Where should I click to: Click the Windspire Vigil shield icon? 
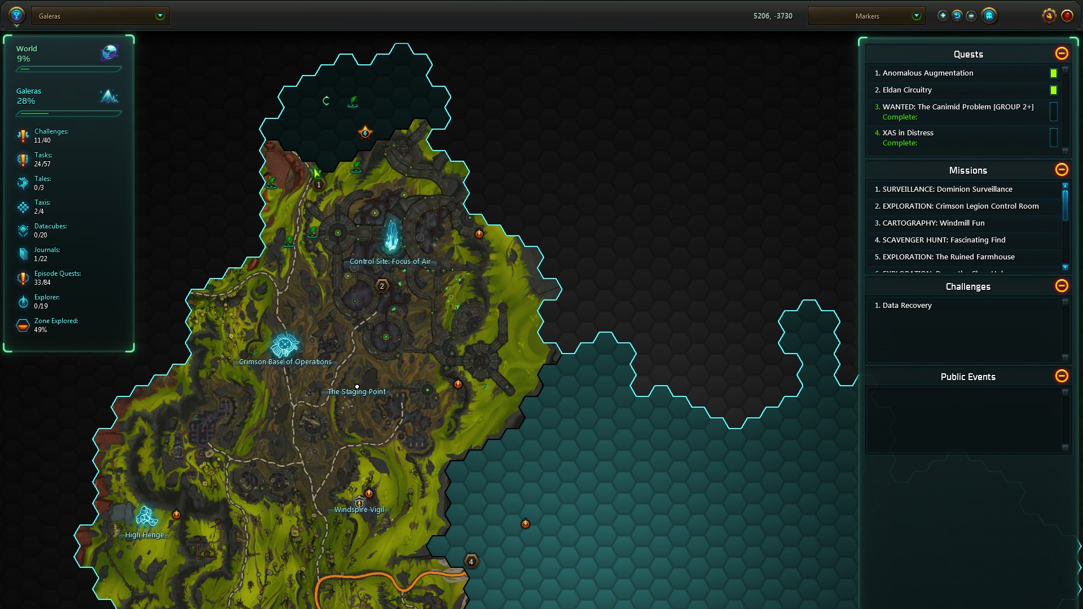tap(359, 503)
